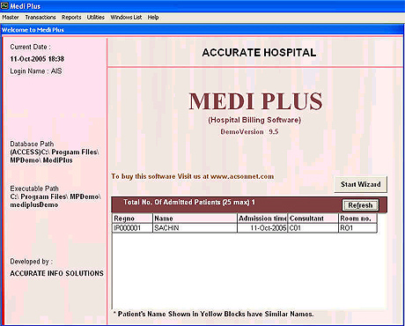Select the Room no. column header
This screenshot has width=405, height=326.
click(x=357, y=219)
